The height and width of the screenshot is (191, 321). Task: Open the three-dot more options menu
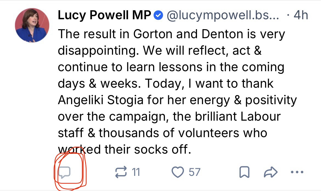[297, 172]
